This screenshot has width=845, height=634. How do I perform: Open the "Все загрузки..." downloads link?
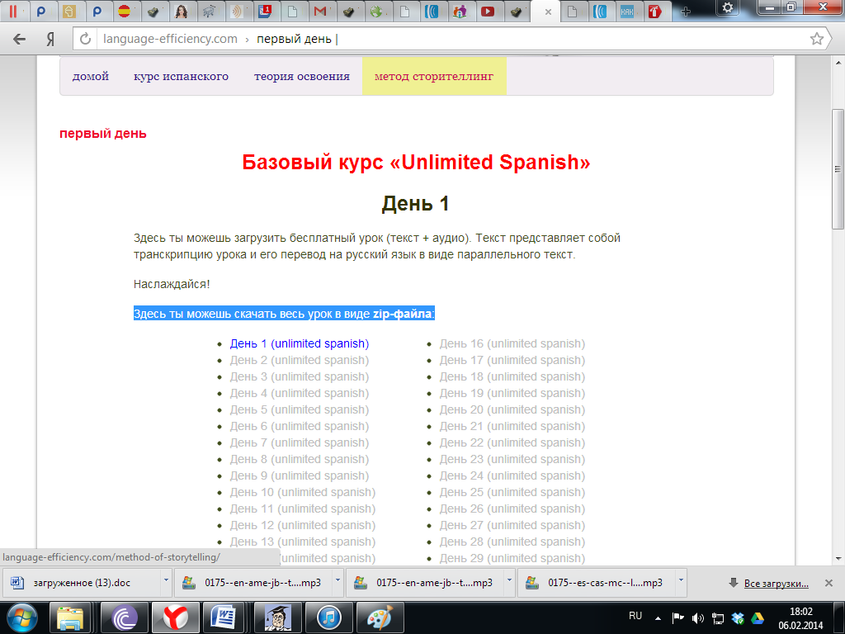tap(776, 584)
